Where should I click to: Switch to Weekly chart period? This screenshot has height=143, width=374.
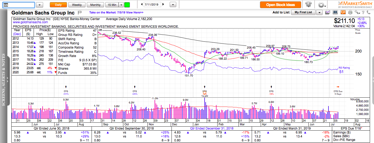point(77,5)
